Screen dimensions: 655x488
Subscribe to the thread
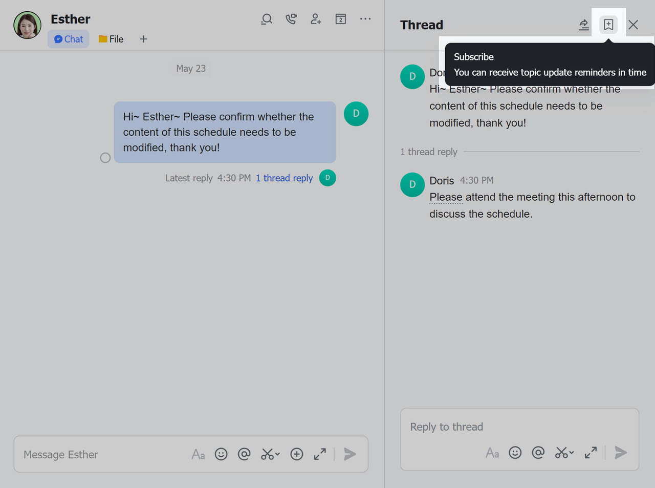click(608, 25)
